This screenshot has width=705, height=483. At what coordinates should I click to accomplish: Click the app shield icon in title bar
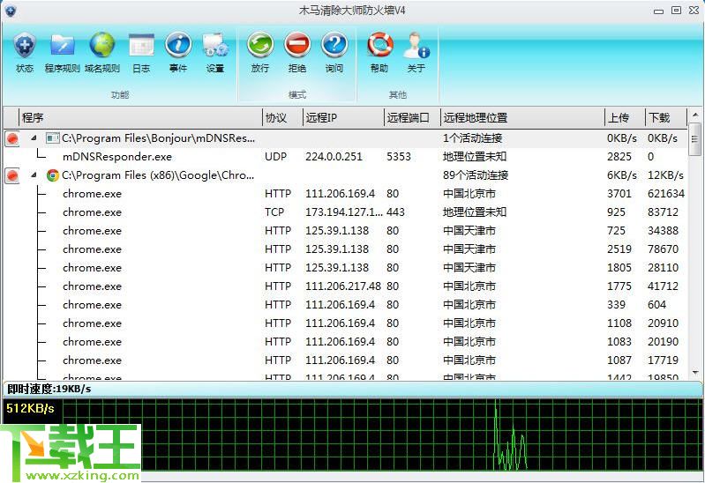coord(11,11)
